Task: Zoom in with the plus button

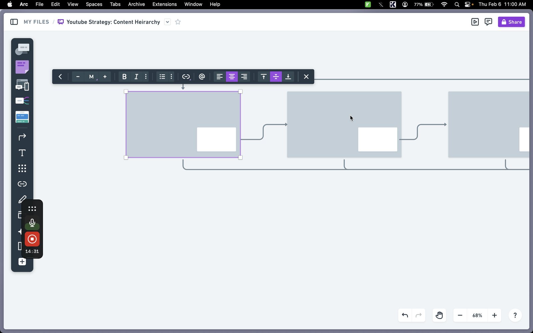Action: (x=494, y=315)
